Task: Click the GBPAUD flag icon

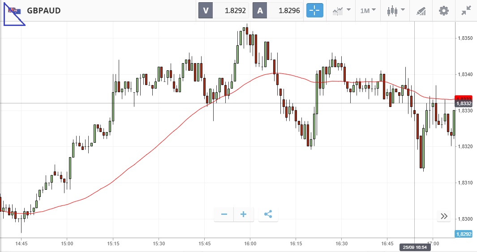Action: click(x=14, y=11)
